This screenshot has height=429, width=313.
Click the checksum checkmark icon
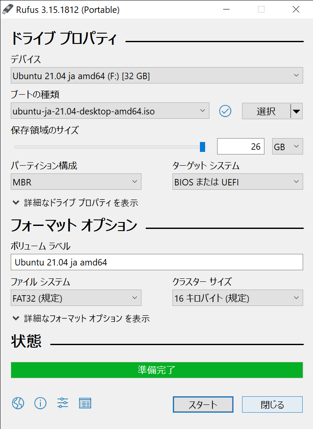click(225, 111)
